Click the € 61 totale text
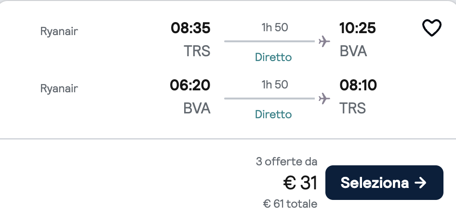This screenshot has height=223, width=456. click(x=290, y=204)
